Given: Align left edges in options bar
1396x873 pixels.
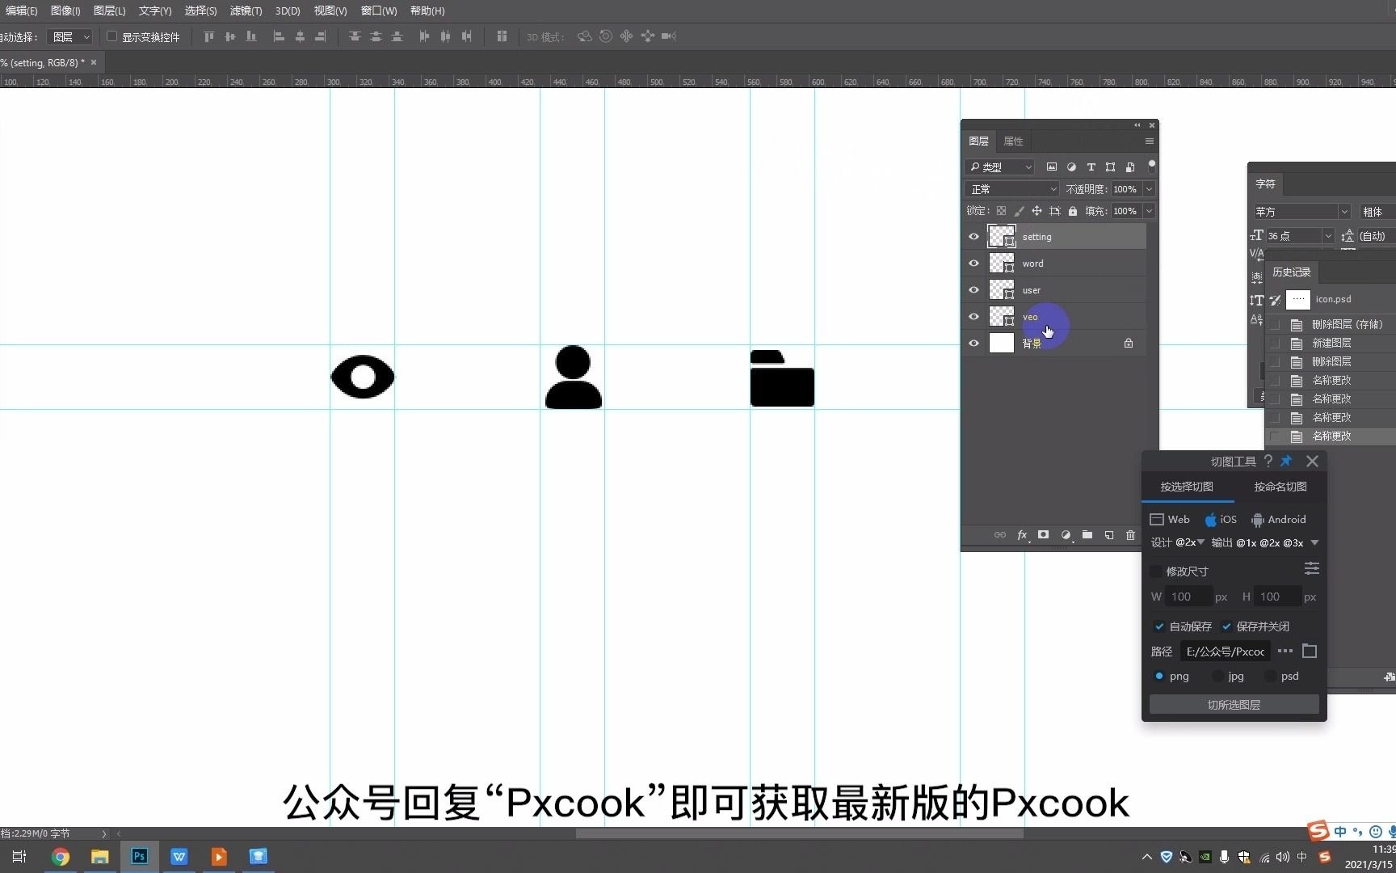Looking at the screenshot, I should (x=279, y=36).
